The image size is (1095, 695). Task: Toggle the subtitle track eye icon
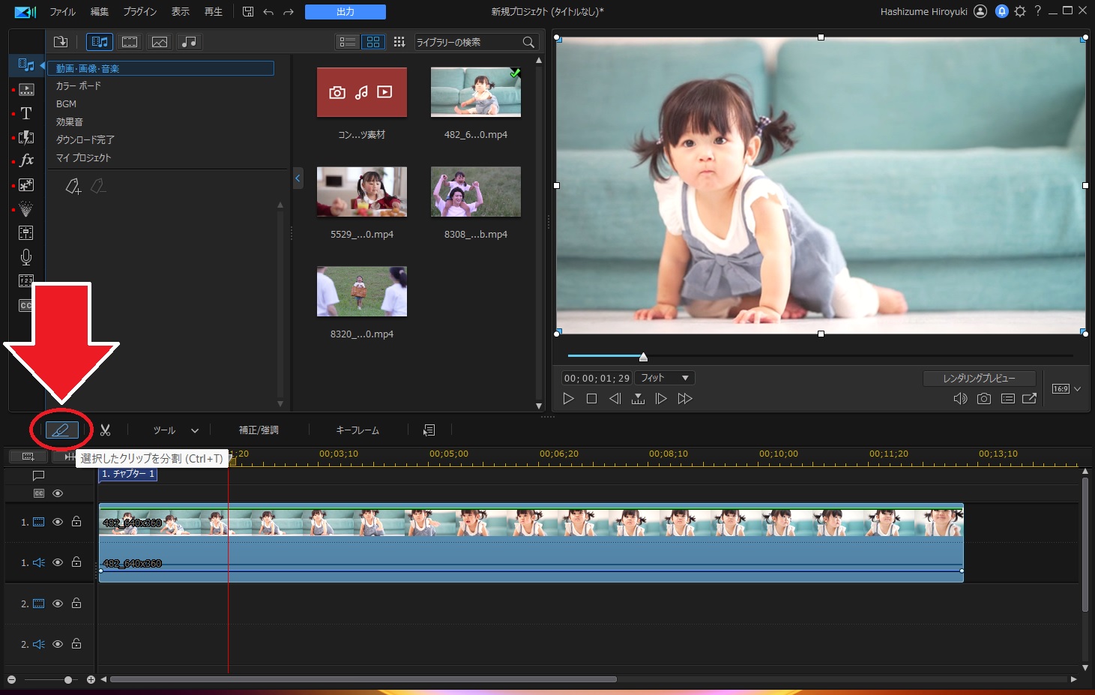[x=58, y=493]
